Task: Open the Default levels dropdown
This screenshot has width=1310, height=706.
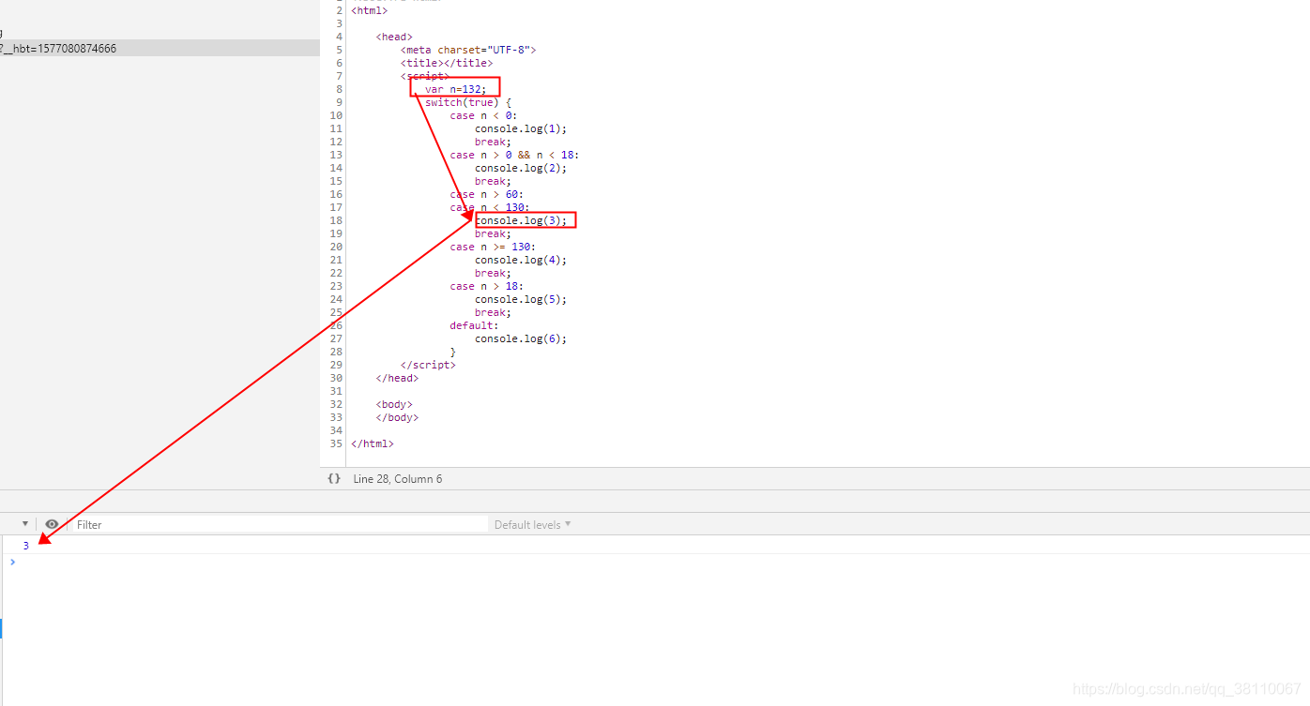Action: tap(531, 524)
